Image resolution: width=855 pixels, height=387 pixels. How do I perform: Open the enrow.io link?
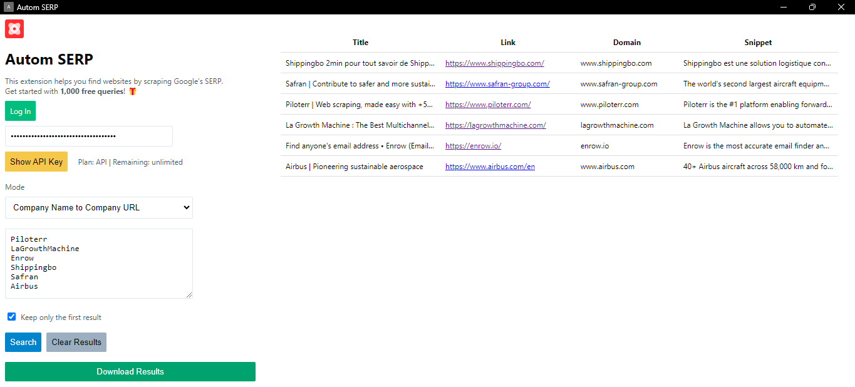pos(473,146)
